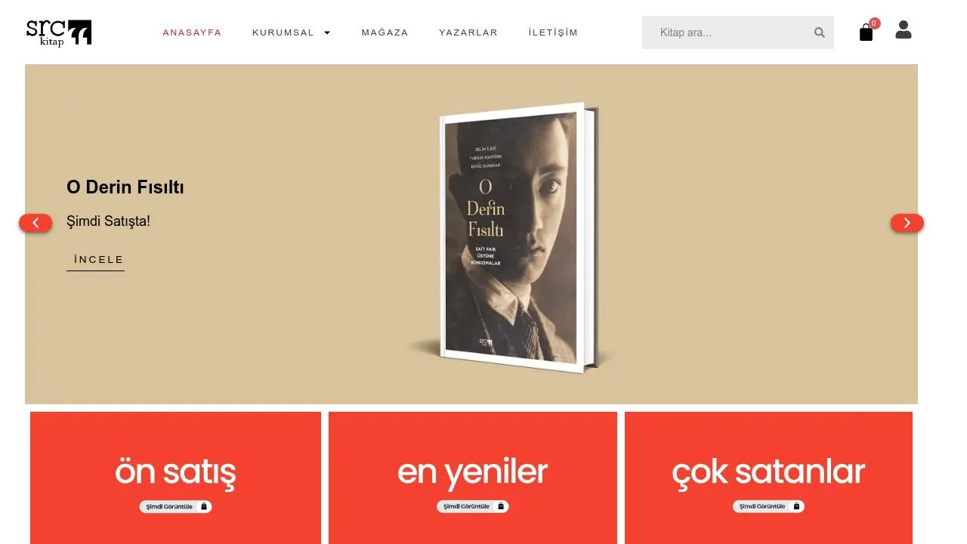Click the İNCELE link
Screen dimensions: 967x544
click(99, 260)
